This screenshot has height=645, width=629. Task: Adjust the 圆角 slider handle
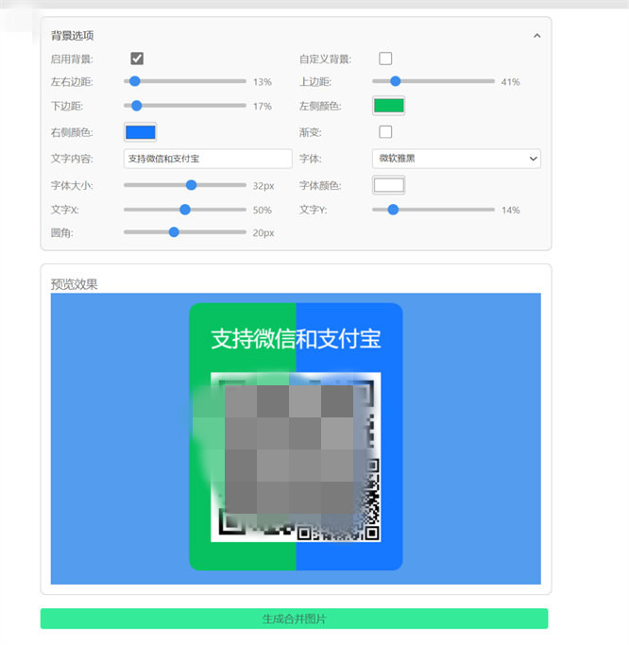point(174,232)
